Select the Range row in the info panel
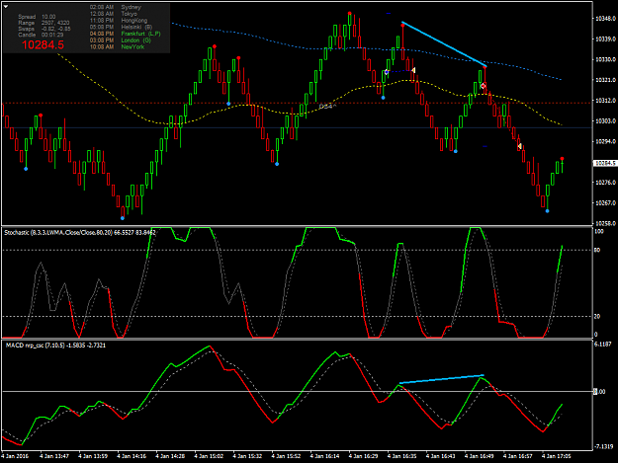 point(44,23)
